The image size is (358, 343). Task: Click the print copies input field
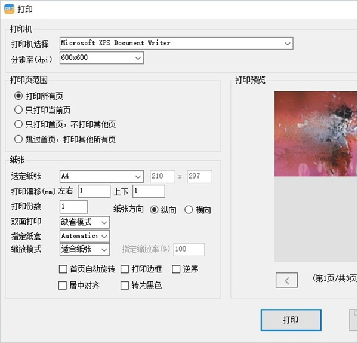(73, 207)
